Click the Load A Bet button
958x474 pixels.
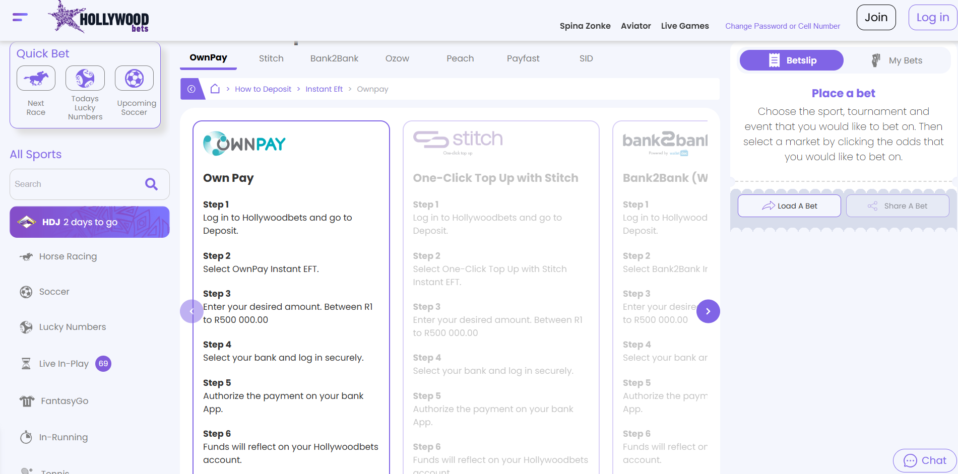(x=789, y=206)
